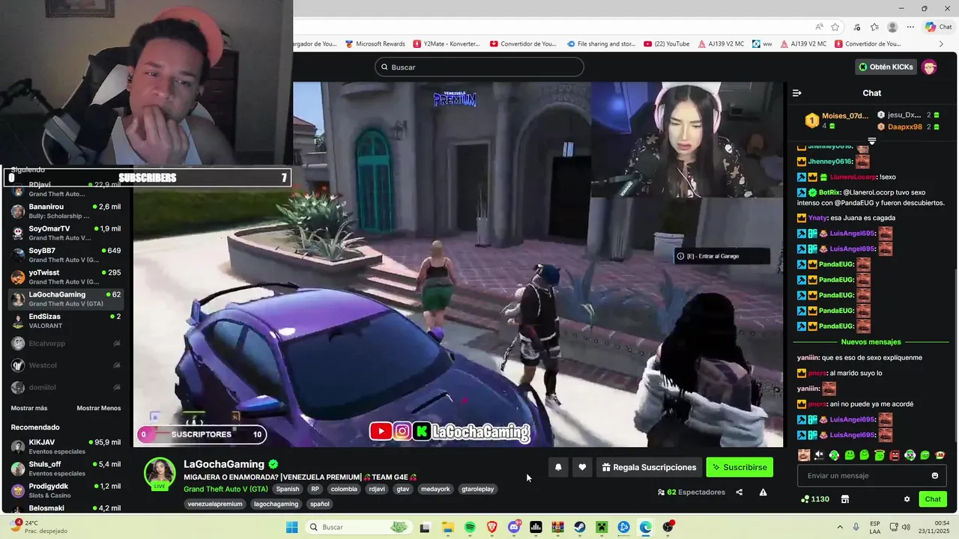The width and height of the screenshot is (959, 539).
Task: Open LaGochaGaming live avatar
Action: 160,473
